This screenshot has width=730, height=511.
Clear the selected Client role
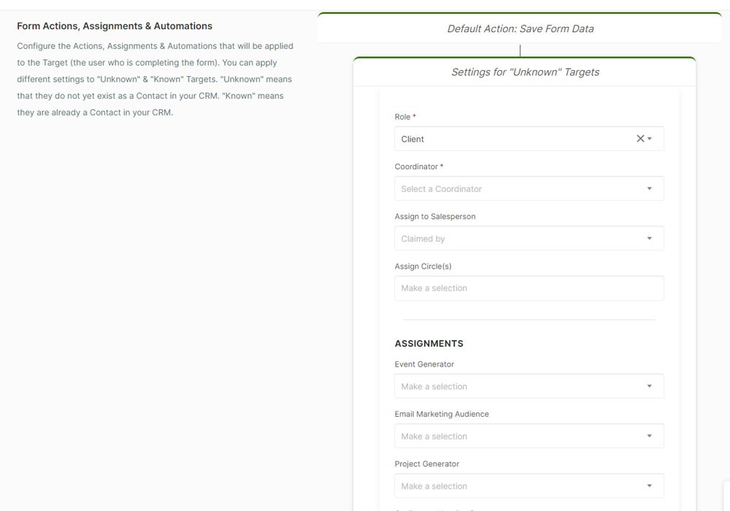(x=639, y=139)
